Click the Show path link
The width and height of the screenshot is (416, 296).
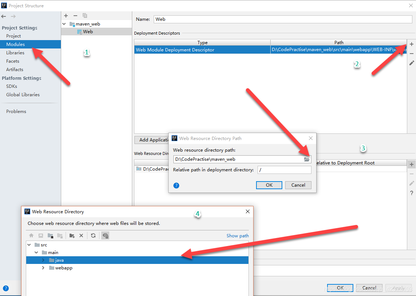click(x=238, y=236)
